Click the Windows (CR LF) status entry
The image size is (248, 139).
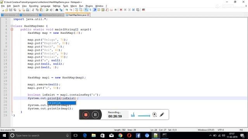click(206, 130)
